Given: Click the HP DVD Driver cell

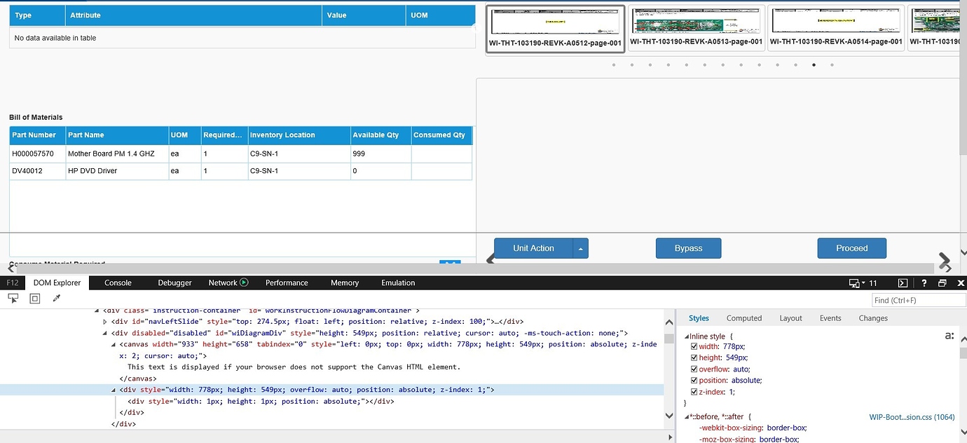Looking at the screenshot, I should 117,171.
